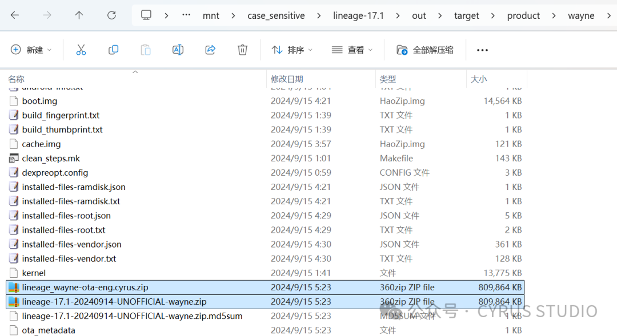The height and width of the screenshot is (336, 617).
Task: Select build_fingerprint.txt file
Action: tap(61, 115)
